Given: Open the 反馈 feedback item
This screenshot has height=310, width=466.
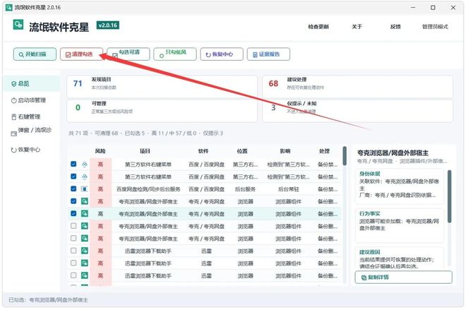Looking at the screenshot, I should pos(395,27).
